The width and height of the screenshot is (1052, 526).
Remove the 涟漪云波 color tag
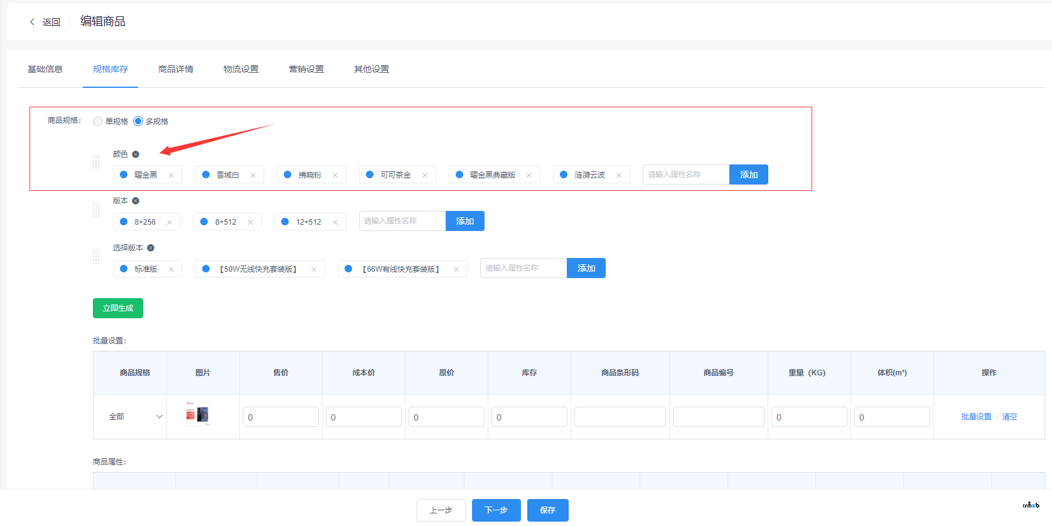click(619, 175)
